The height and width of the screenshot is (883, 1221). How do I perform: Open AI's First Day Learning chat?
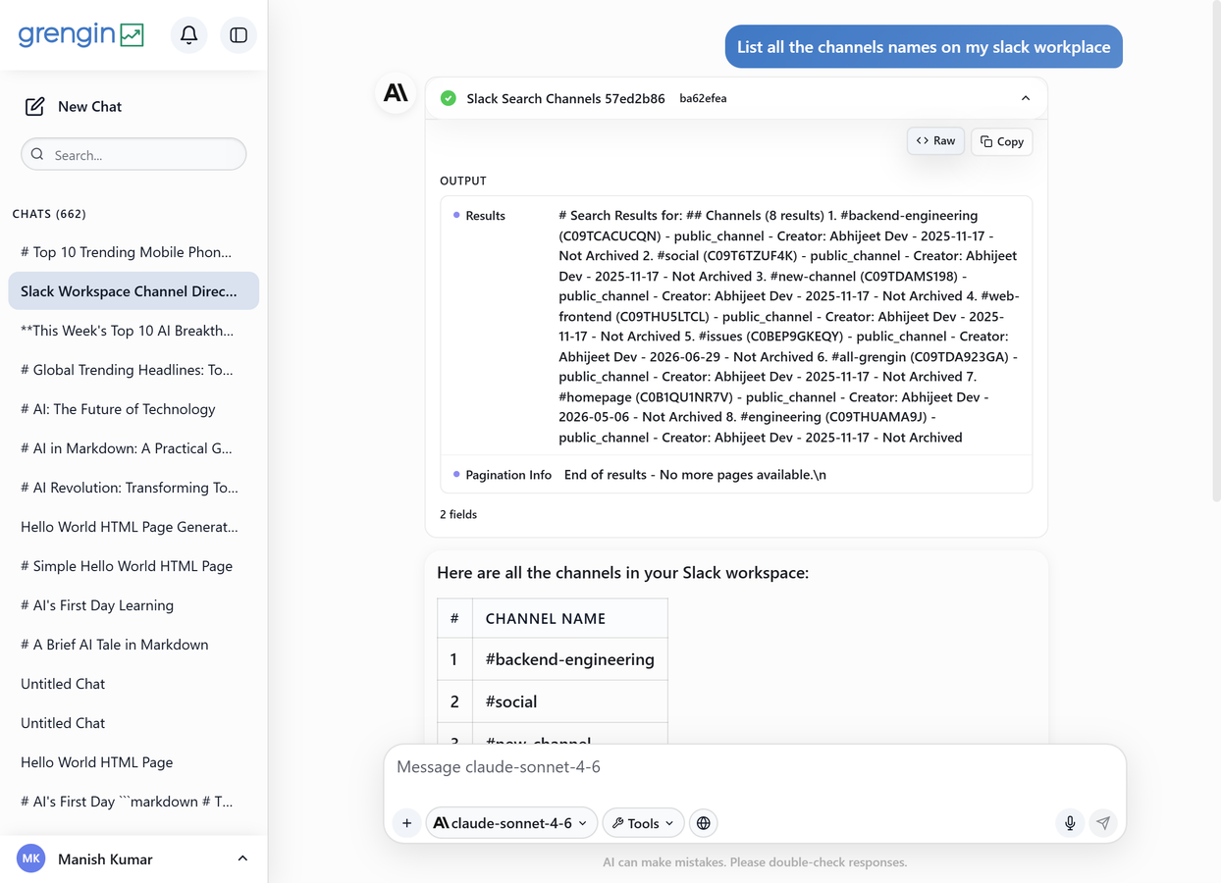point(133,605)
